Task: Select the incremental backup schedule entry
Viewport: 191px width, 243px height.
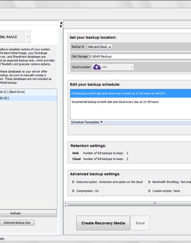Action: [131, 102]
